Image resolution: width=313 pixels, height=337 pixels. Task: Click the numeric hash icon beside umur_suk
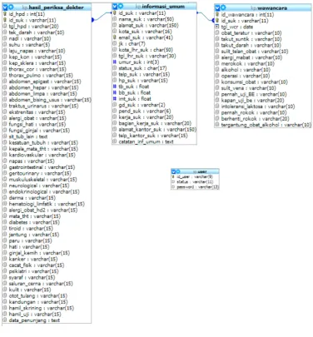pos(115,62)
